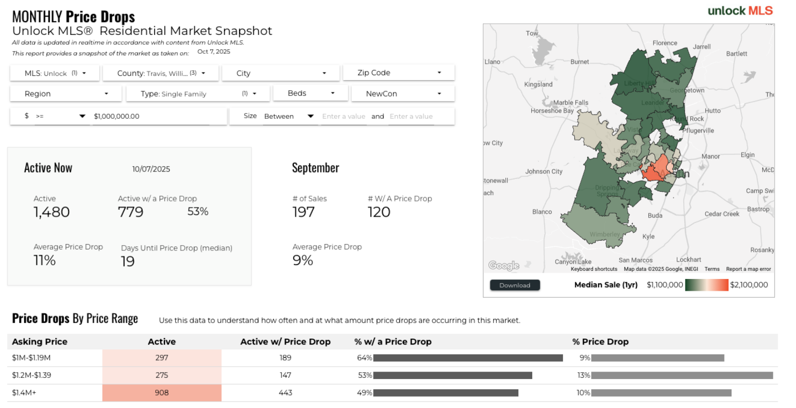Open the Region filter dropdown
Viewport: 796px width, 408px height.
(66, 94)
